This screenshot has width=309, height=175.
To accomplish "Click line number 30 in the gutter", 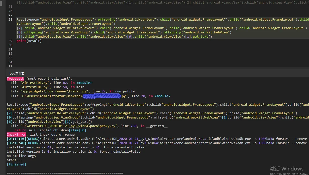I will [x=10, y=45].
